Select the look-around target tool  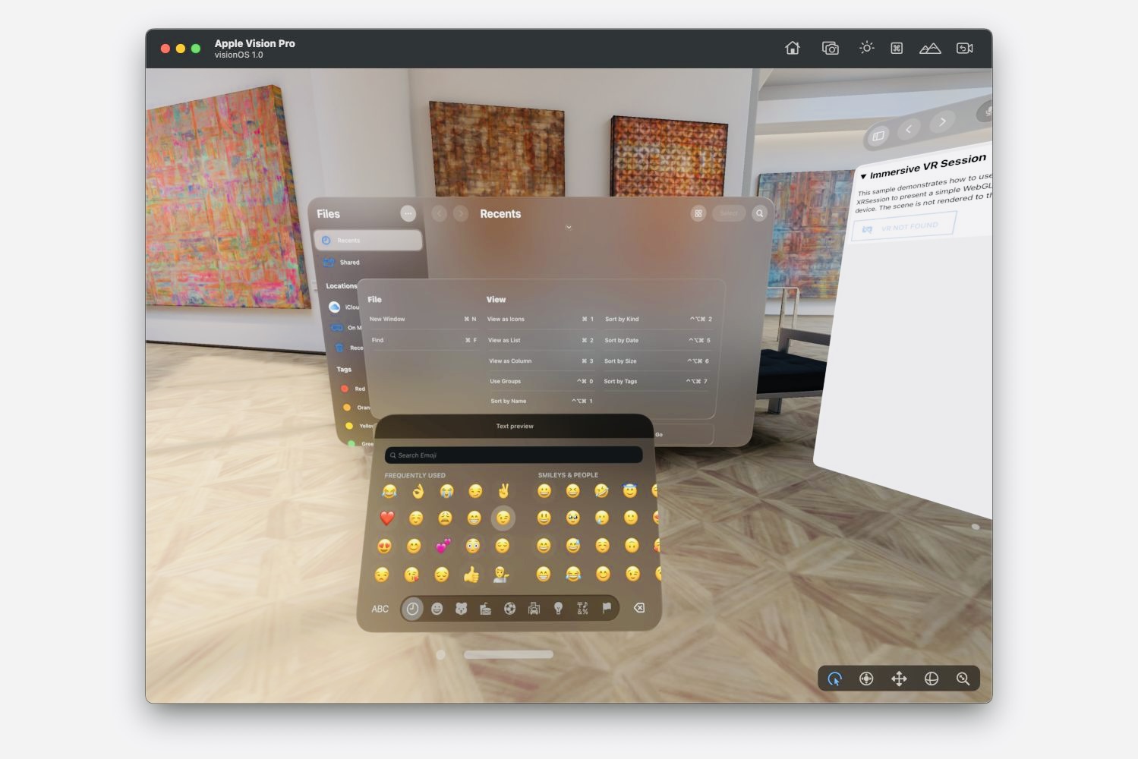[866, 679]
